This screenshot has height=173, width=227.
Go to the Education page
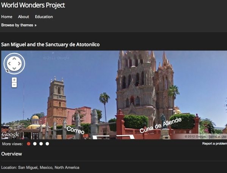pyautogui.click(x=44, y=17)
